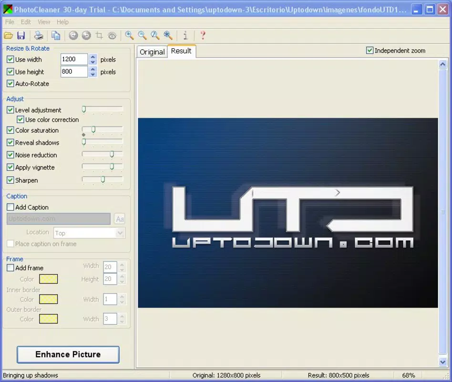Toggle Use color correction checkbox
This screenshot has height=382, width=452.
(x=20, y=119)
